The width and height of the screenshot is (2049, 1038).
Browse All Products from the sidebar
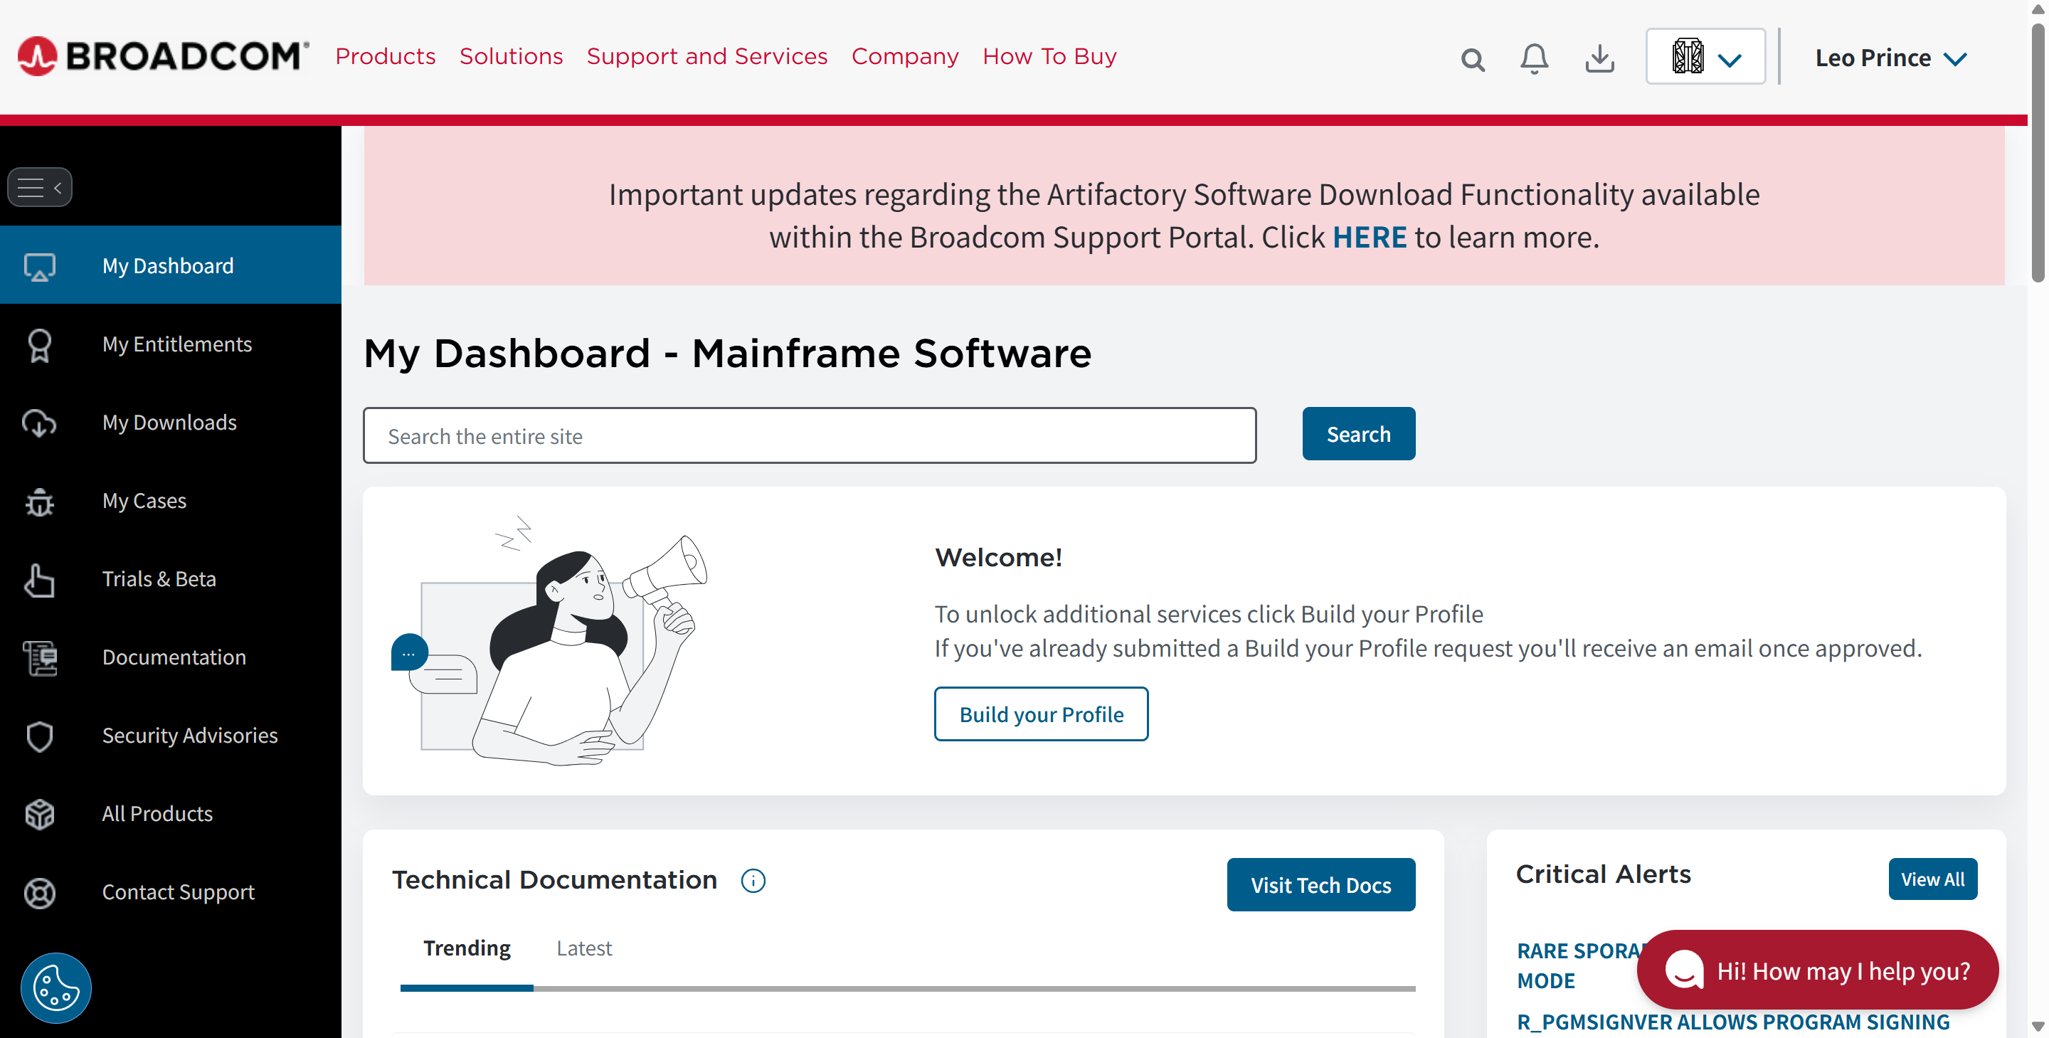157,813
